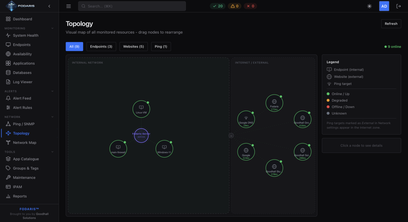The width and height of the screenshot is (408, 222).
Task: Click the internet gateway connector node
Action: (231, 136)
